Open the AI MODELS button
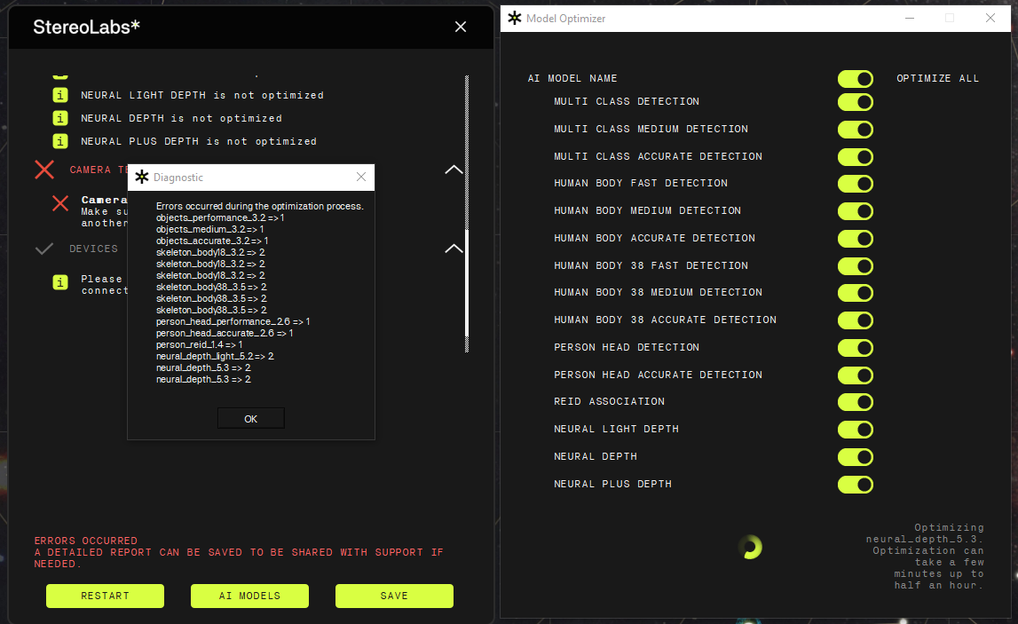This screenshot has height=624, width=1018. [249, 596]
